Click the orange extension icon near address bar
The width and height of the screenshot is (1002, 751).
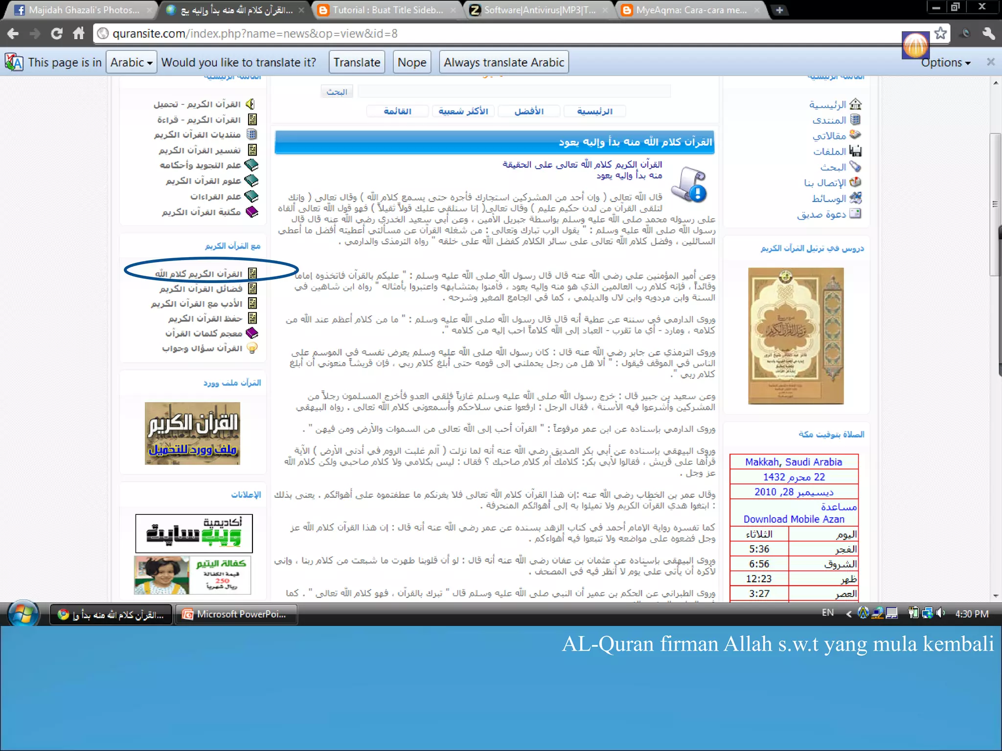pos(915,45)
